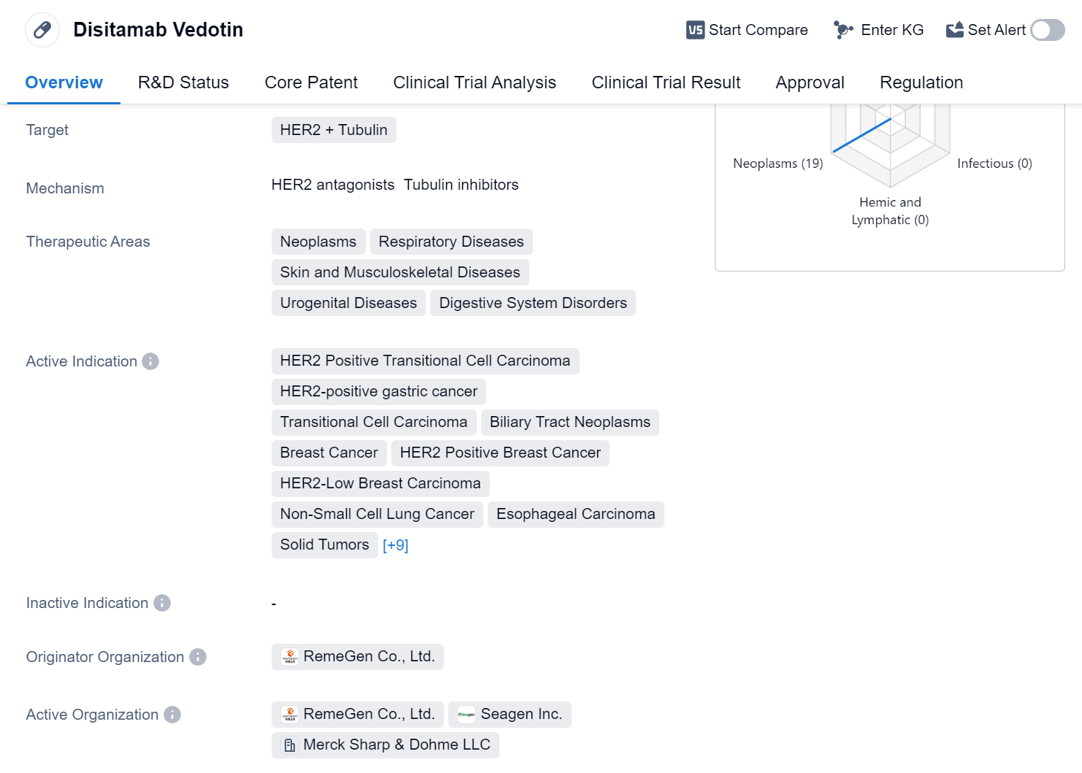Click info icon beside Originator Organization
1082x773 pixels.
tap(198, 657)
